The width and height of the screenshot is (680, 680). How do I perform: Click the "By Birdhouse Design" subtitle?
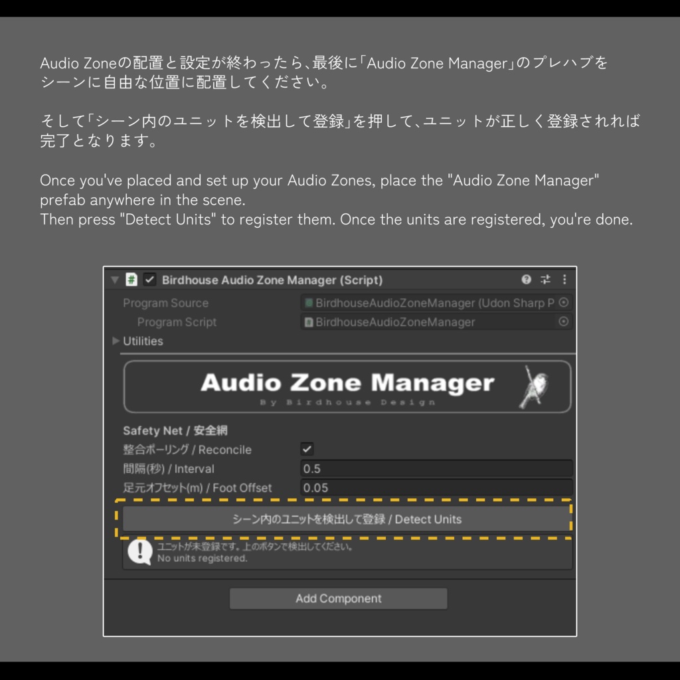[x=347, y=402]
